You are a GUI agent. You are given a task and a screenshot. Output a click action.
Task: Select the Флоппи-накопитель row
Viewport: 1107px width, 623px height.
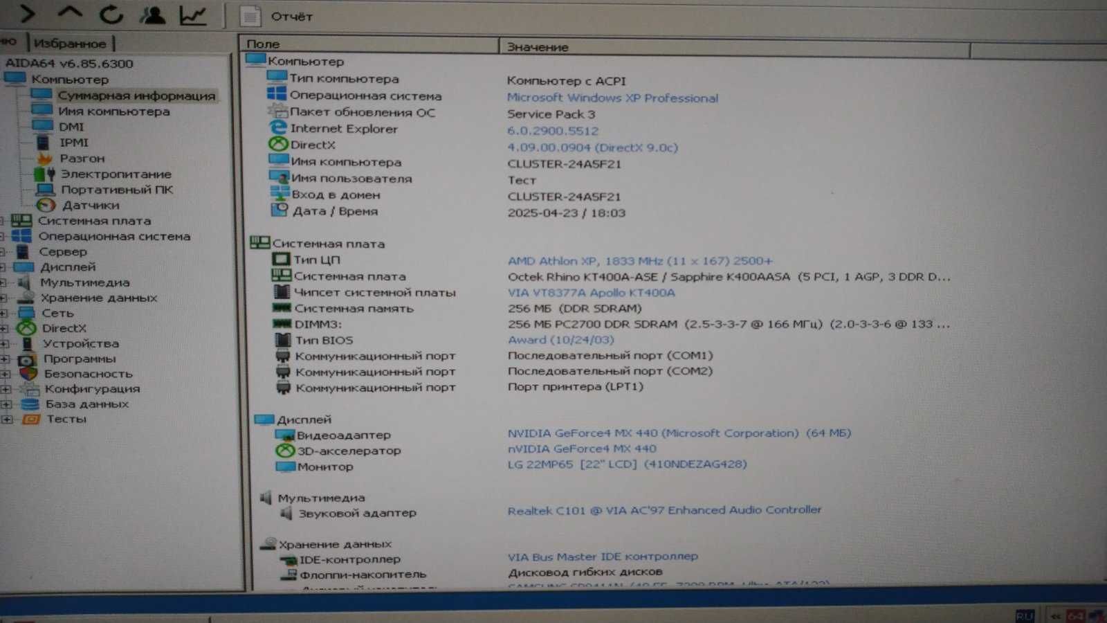pos(363,575)
